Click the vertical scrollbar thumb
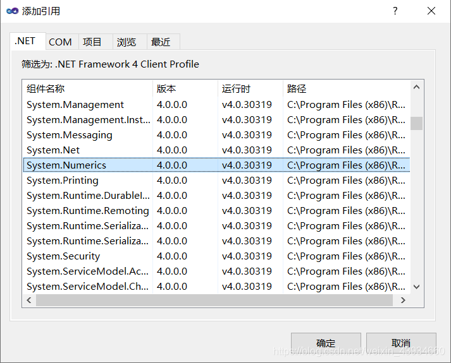 (x=416, y=123)
